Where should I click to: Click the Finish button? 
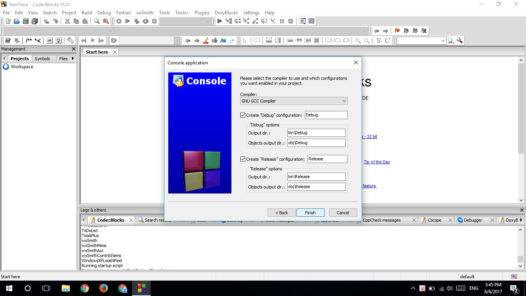click(310, 213)
